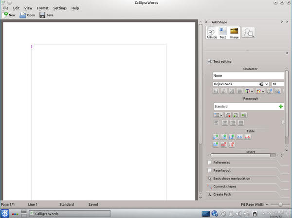Click right arrow of tool options scrollbar

pyautogui.click(x=281, y=155)
